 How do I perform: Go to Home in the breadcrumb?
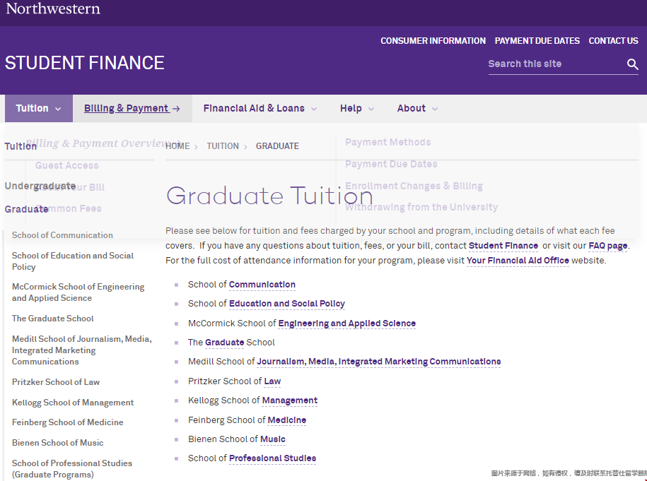177,146
